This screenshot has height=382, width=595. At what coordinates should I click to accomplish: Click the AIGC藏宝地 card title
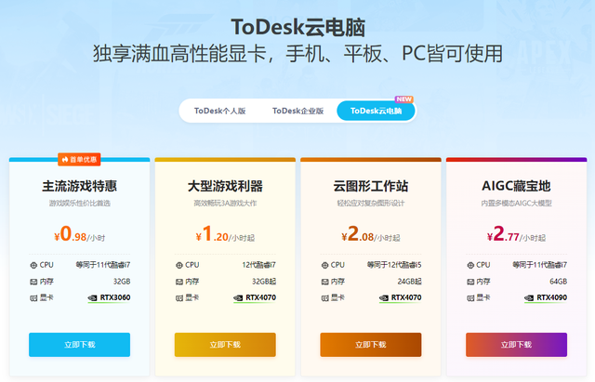[x=517, y=186]
